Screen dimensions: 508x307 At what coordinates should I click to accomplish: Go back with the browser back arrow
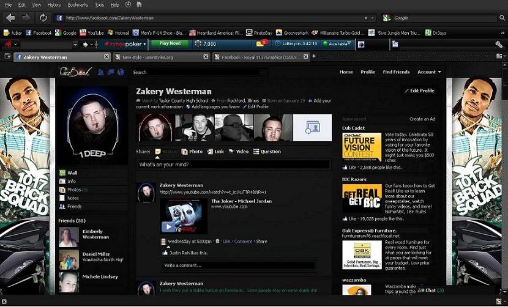point(10,18)
